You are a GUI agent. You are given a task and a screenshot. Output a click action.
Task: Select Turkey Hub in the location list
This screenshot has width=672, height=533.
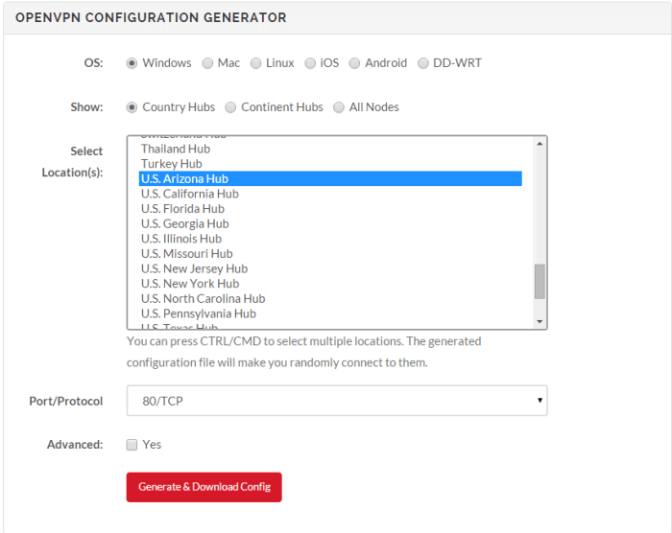click(x=330, y=164)
